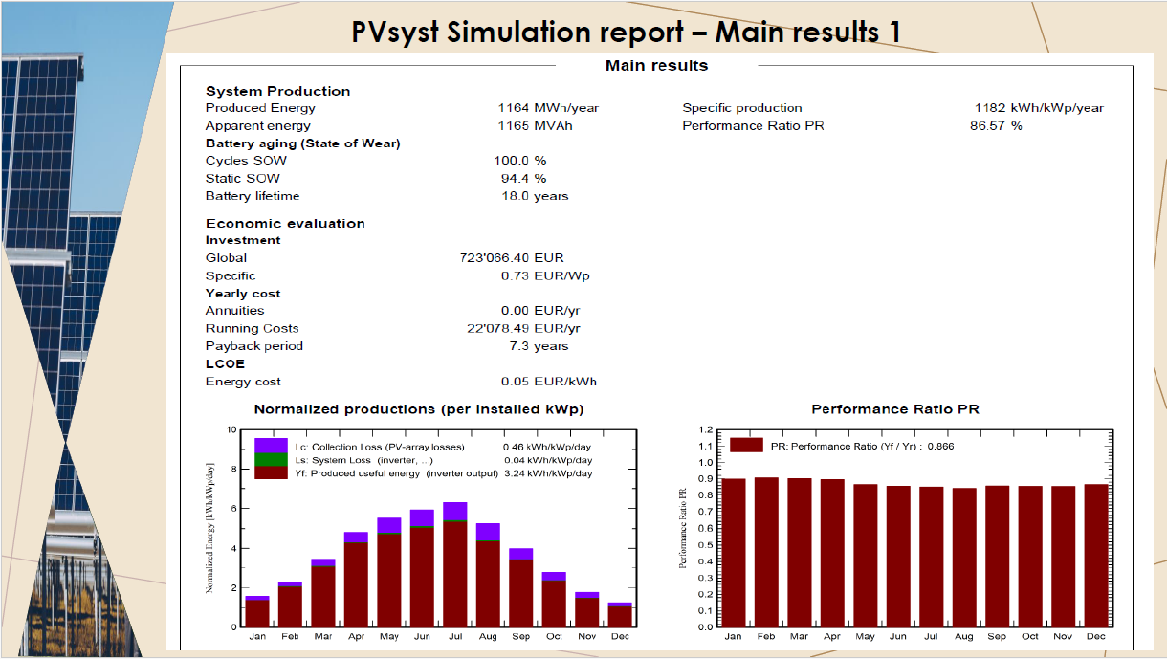Click the Feb bar in Performance Ratio chart
The width and height of the screenshot is (1167, 659).
tap(766, 553)
